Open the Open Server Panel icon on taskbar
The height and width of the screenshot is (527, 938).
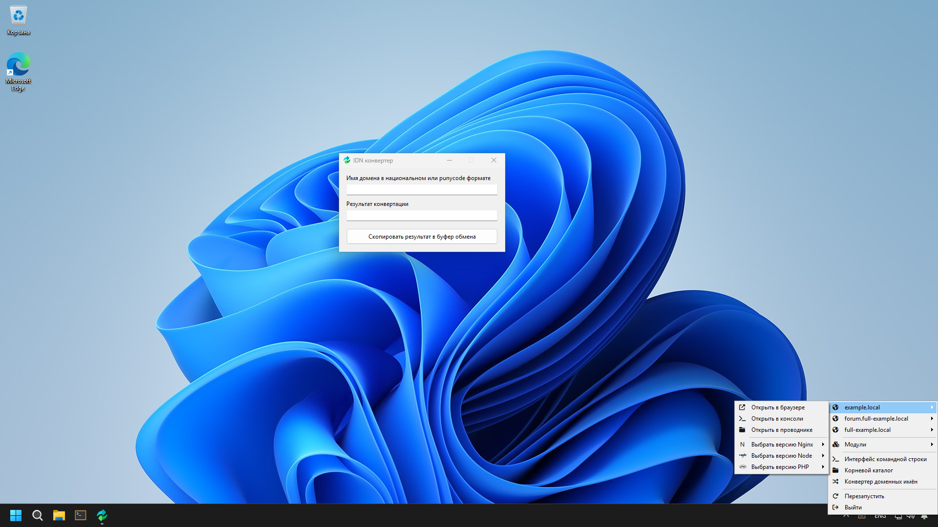click(102, 515)
